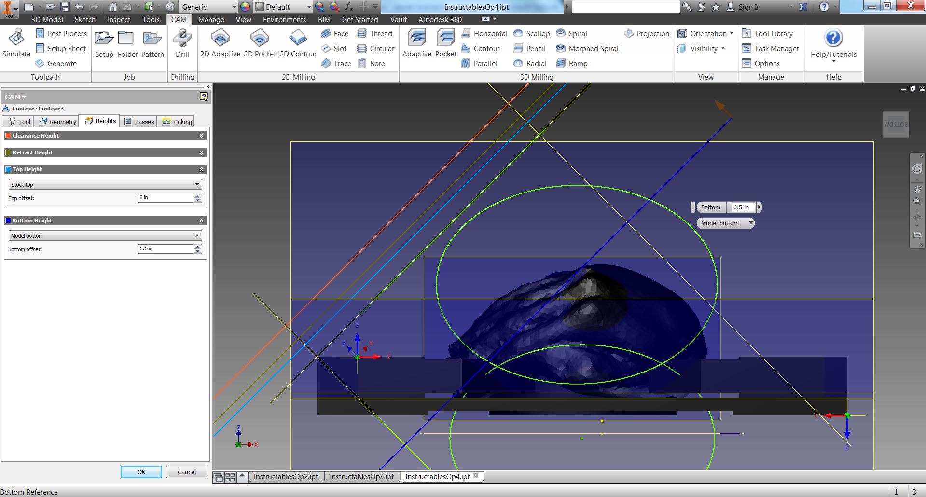The image size is (926, 497).
Task: Choose the 3D Pocket strategy
Action: (445, 43)
